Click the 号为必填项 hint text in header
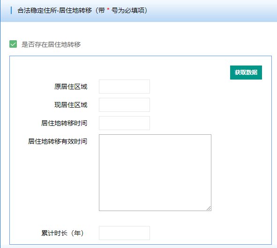This screenshot has height=248, width=277. pyautogui.click(x=128, y=10)
